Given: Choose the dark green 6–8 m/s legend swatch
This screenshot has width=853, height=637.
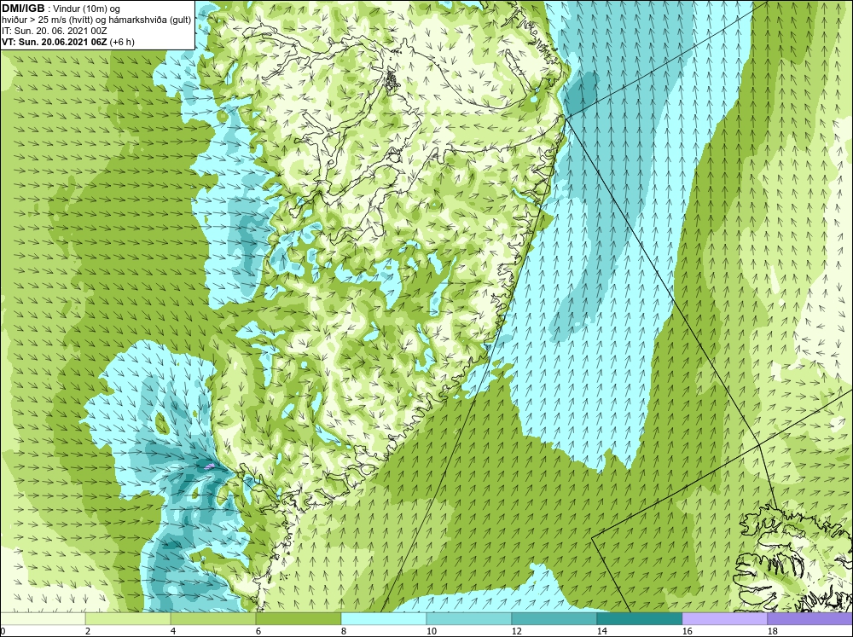Looking at the screenshot, I should tap(299, 618).
